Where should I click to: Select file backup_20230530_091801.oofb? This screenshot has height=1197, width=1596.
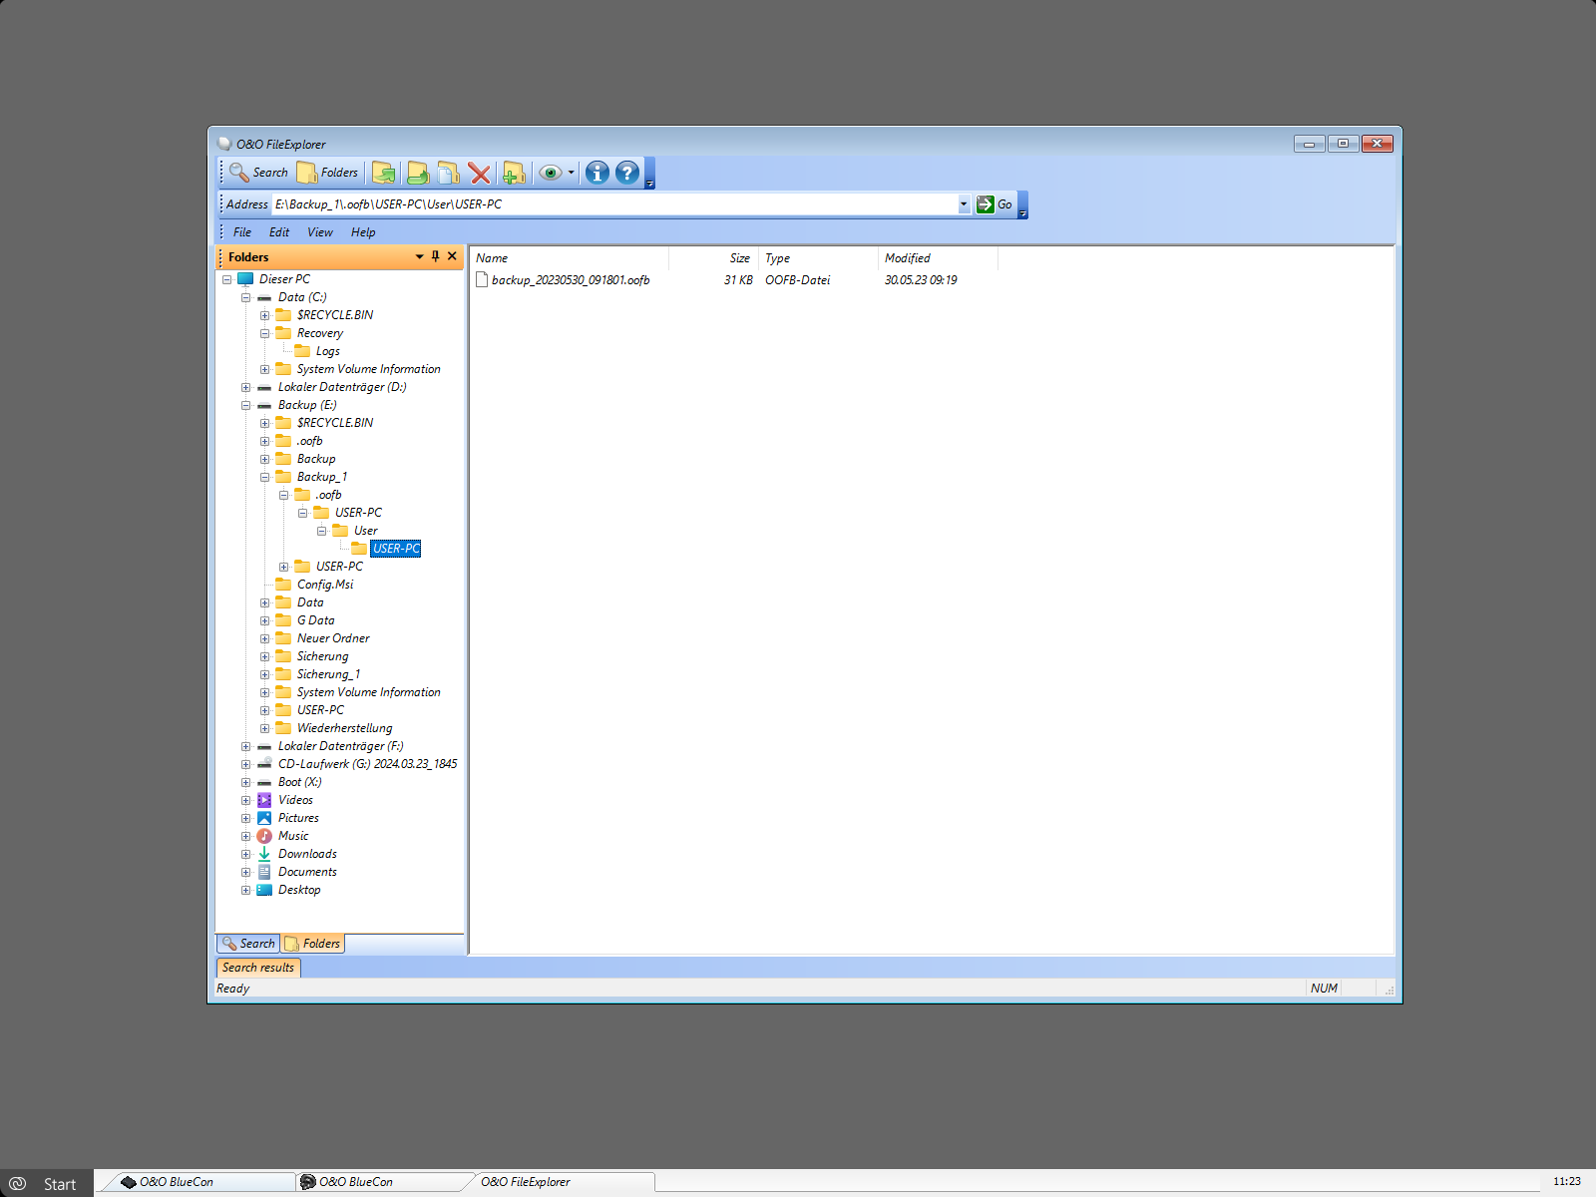pos(571,280)
